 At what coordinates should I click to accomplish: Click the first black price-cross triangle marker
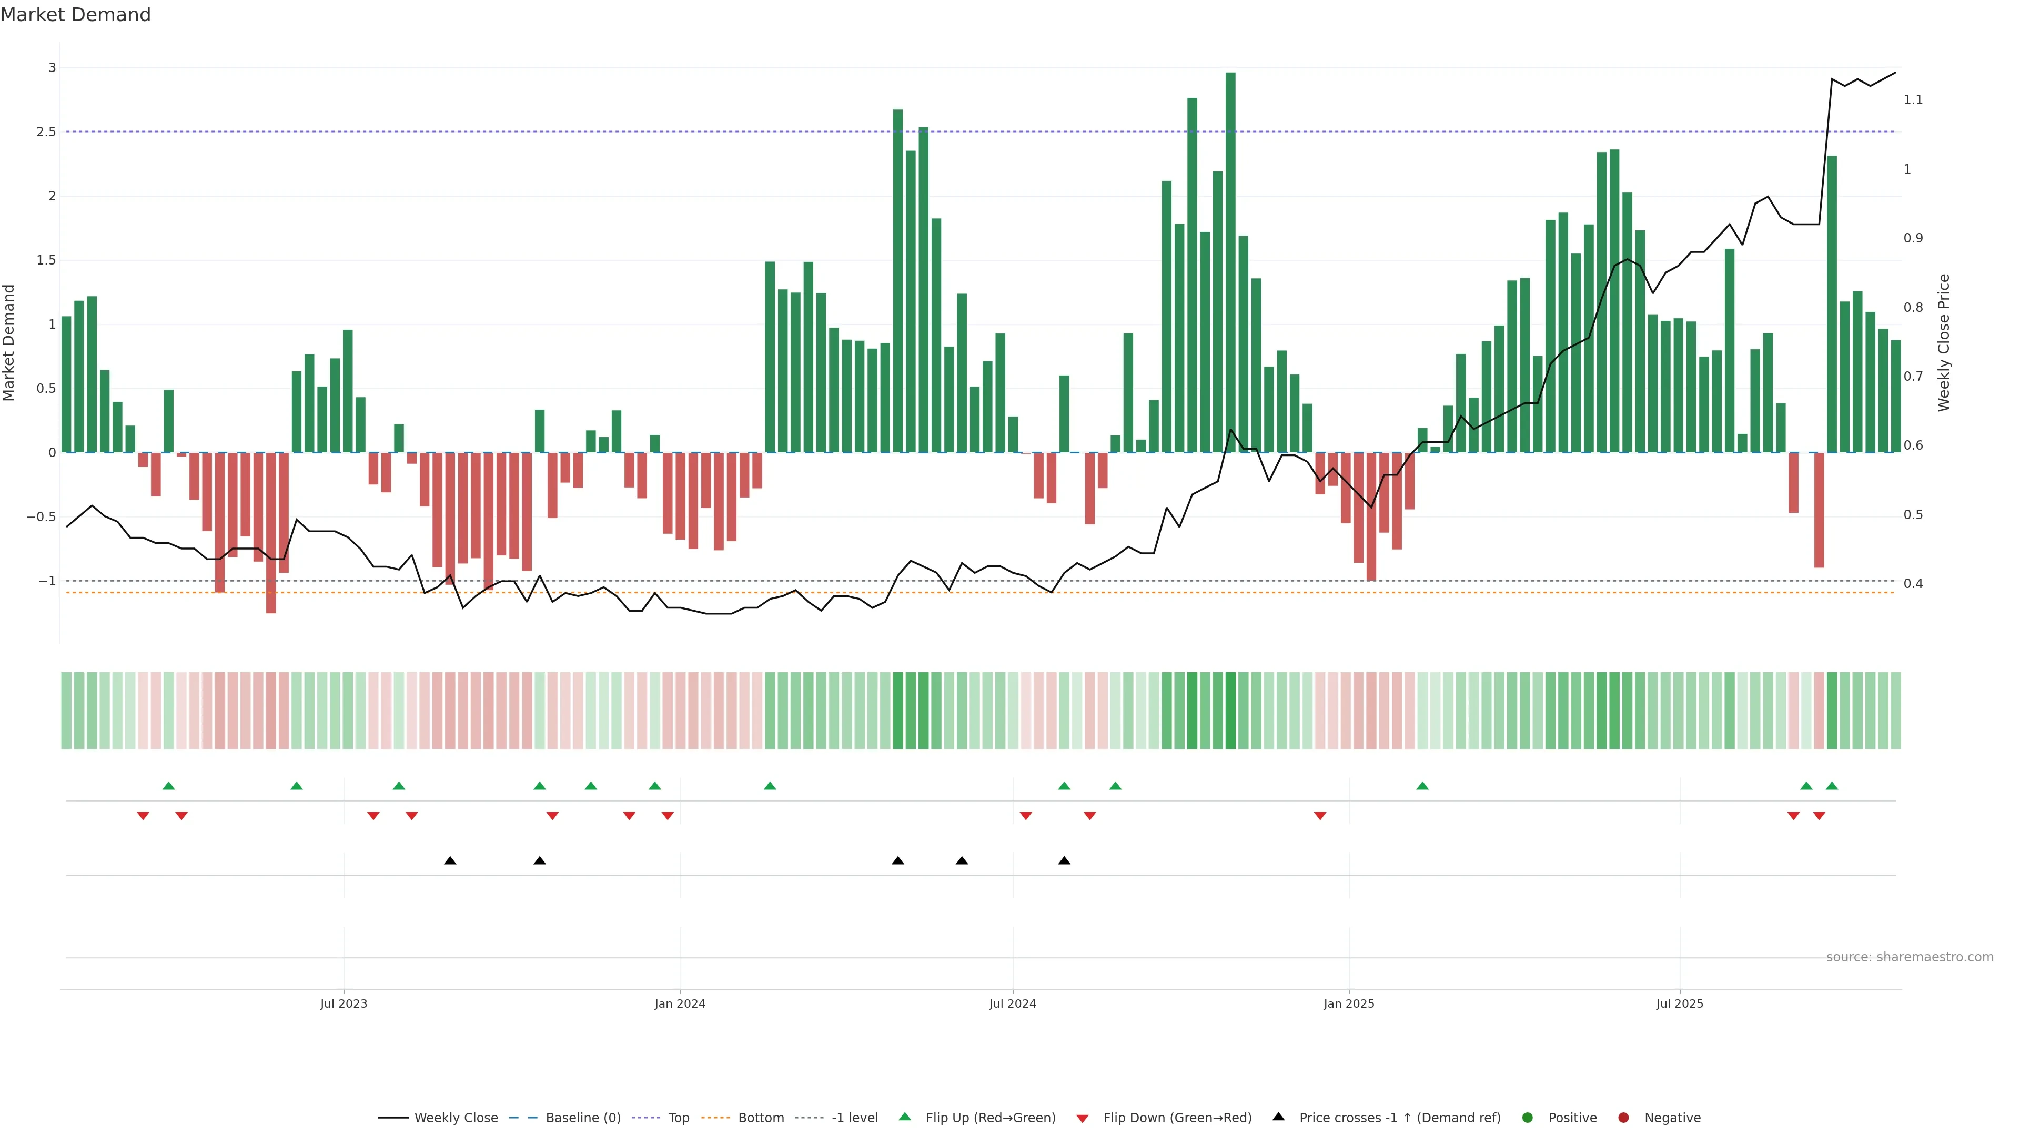point(450,861)
